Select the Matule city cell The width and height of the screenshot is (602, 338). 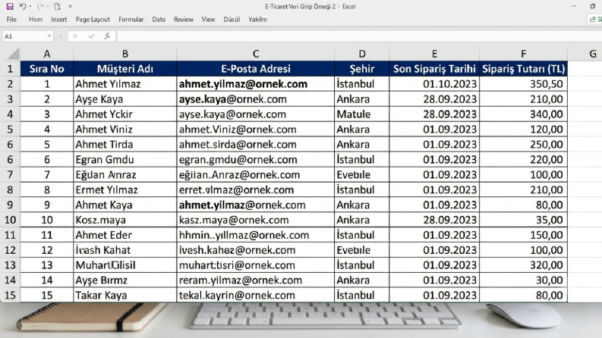click(x=361, y=114)
